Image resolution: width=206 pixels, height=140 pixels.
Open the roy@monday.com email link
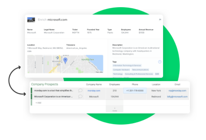pyautogui.click(x=177, y=90)
